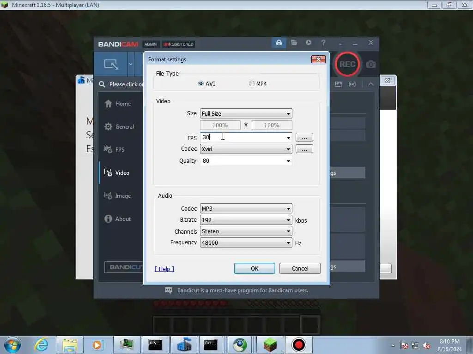Collapse the Bandicam panel with the up chevron

click(x=371, y=84)
